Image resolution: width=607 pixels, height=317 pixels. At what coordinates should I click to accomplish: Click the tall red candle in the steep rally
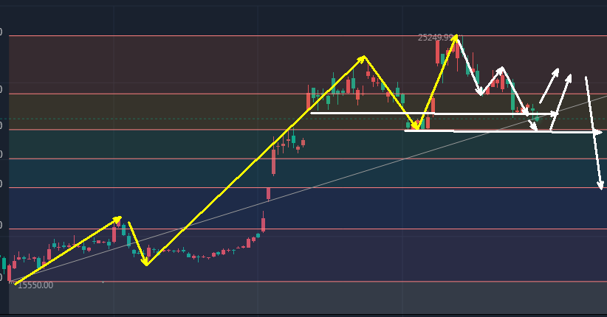(x=273, y=161)
